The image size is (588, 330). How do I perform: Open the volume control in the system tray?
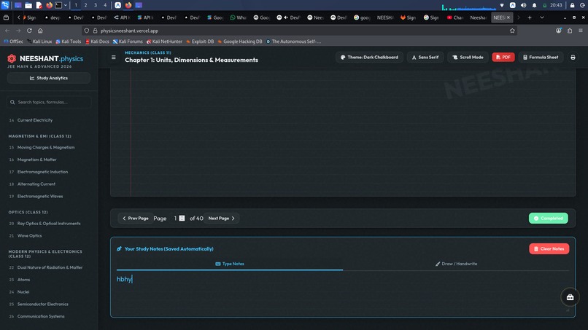coord(524,5)
